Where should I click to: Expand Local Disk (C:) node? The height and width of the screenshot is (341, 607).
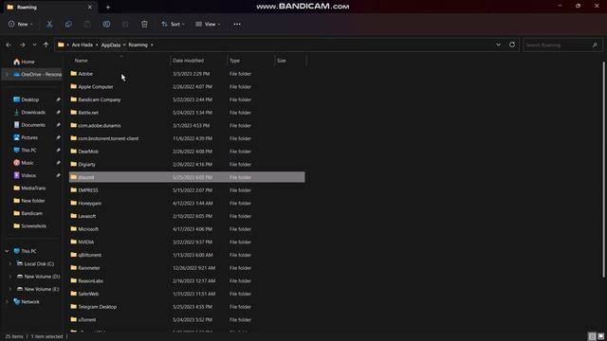coord(10,264)
